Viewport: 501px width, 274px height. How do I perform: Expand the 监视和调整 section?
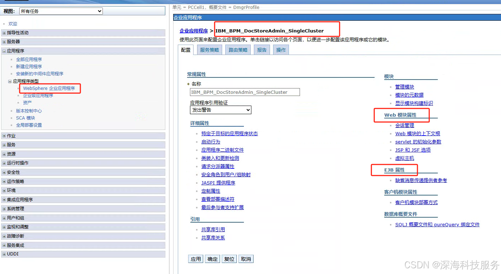coord(4,227)
